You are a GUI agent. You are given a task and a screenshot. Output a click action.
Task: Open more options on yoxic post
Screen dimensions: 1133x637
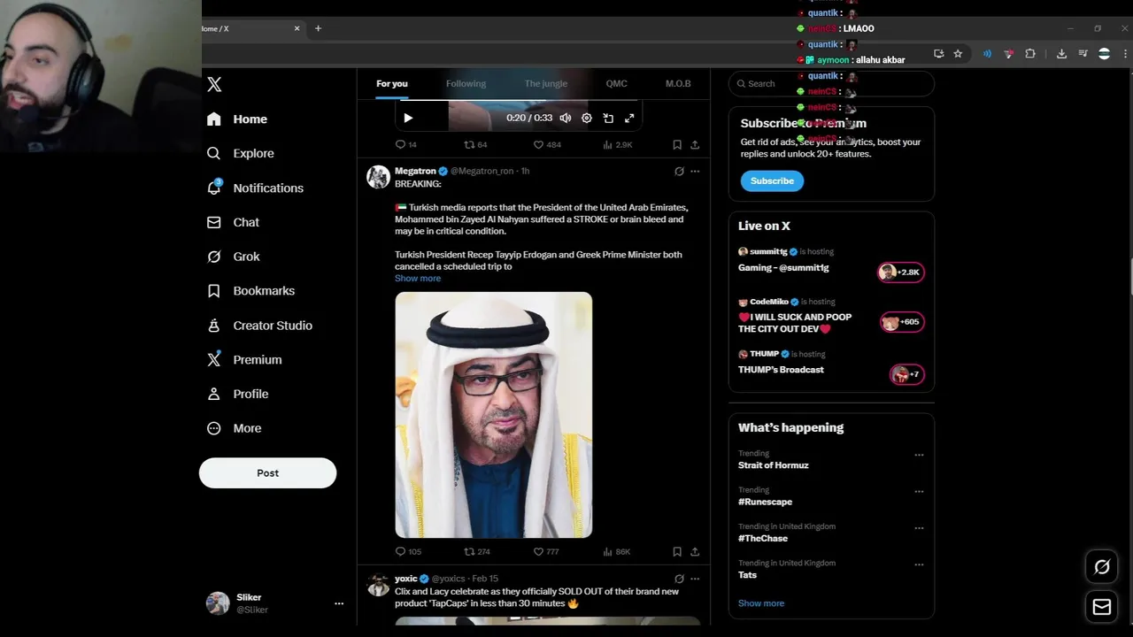click(695, 579)
